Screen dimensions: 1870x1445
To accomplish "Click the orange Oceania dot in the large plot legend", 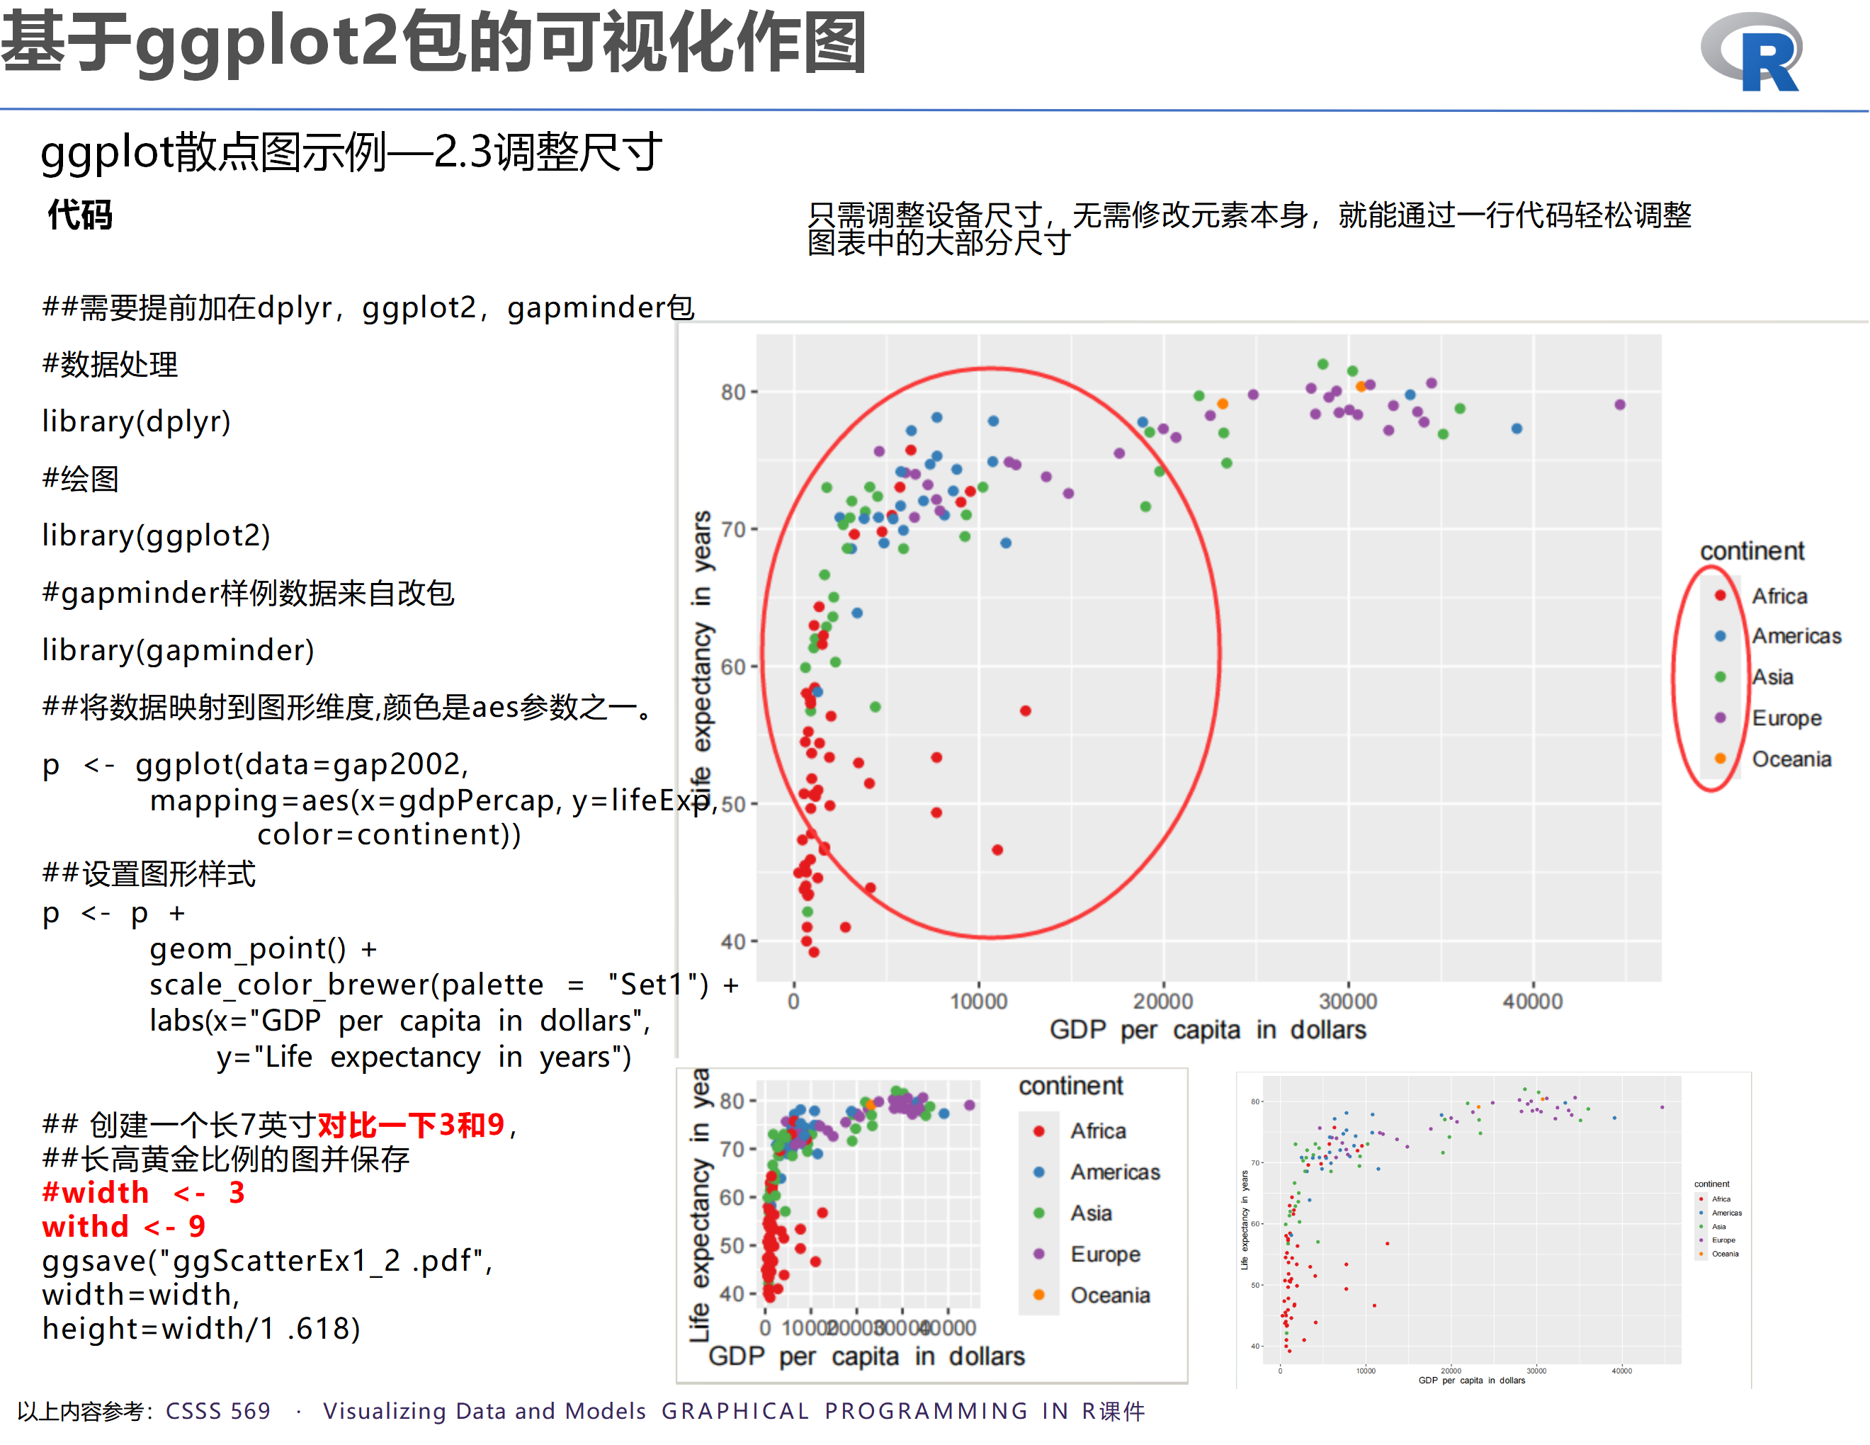I will click(x=1720, y=759).
